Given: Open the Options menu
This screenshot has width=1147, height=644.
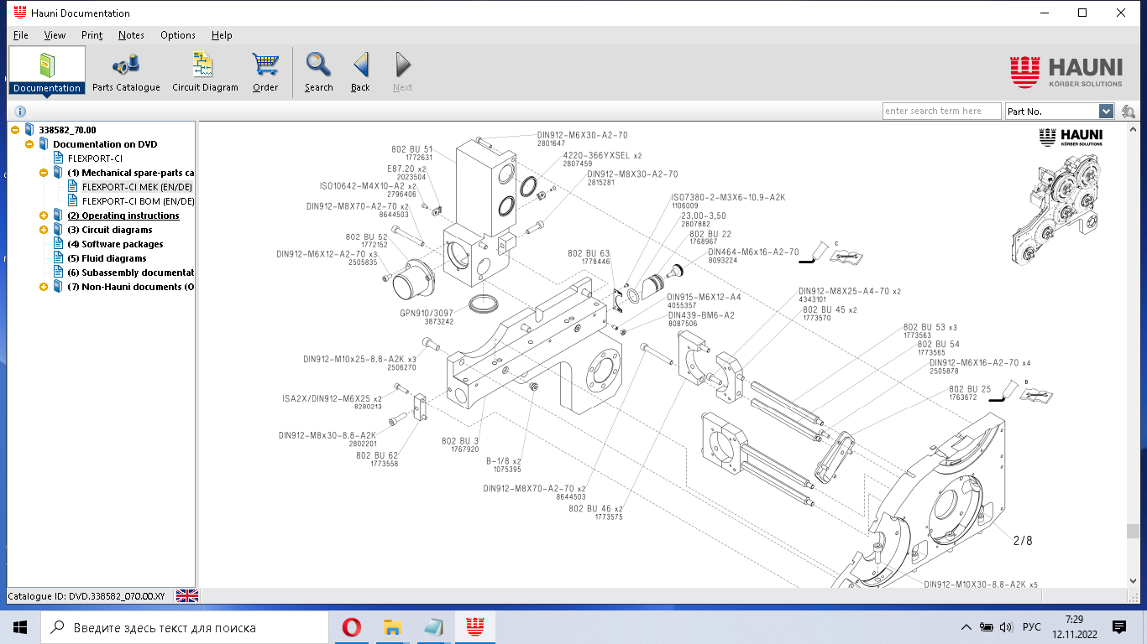Looking at the screenshot, I should [x=178, y=35].
